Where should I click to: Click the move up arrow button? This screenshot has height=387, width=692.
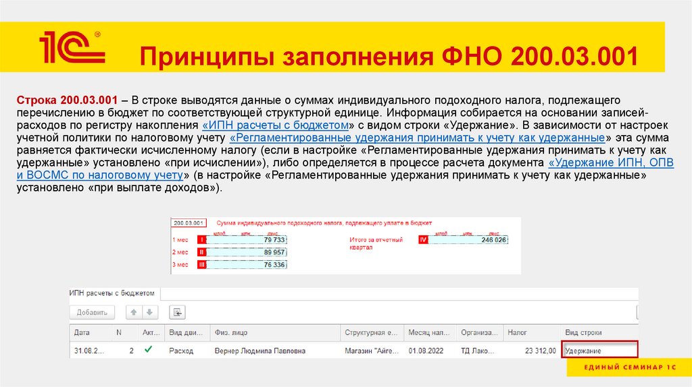coord(134,312)
